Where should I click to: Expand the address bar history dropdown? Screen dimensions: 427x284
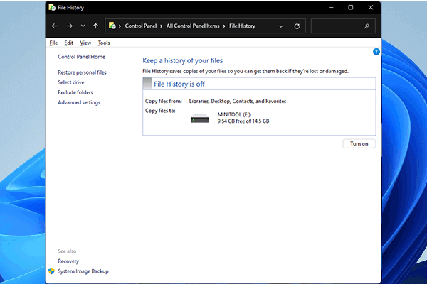click(x=281, y=26)
